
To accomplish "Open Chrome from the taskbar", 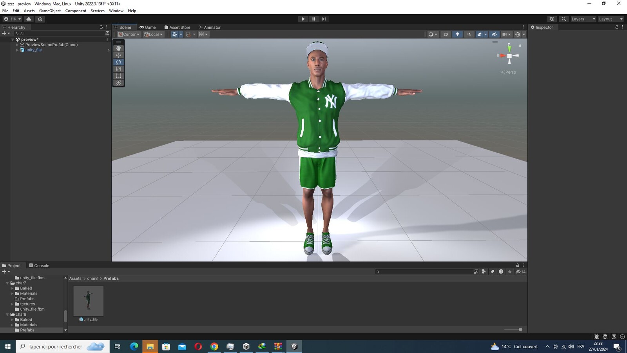I will pyautogui.click(x=214, y=346).
